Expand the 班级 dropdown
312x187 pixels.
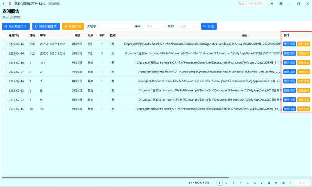click(x=188, y=26)
